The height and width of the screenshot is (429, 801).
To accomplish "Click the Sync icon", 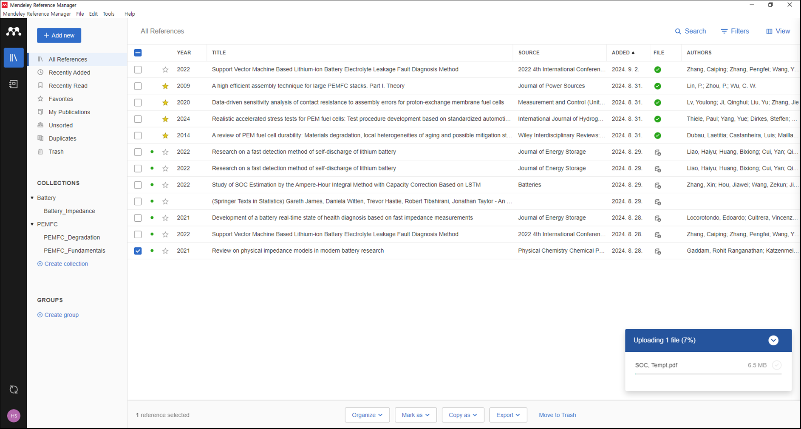I will 14,389.
